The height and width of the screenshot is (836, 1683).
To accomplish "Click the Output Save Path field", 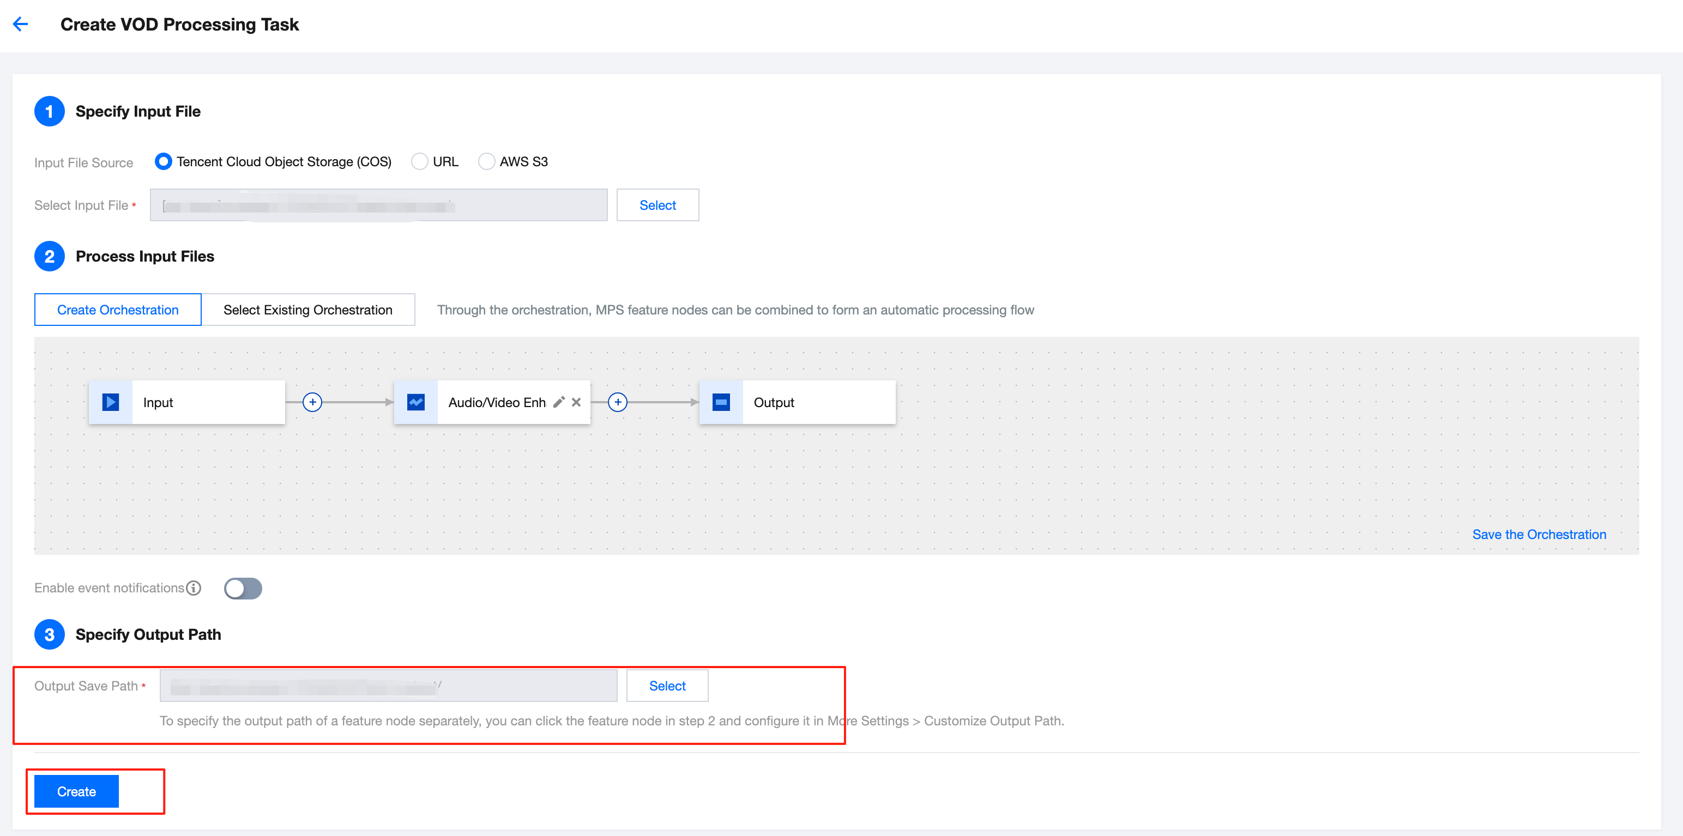I will pyautogui.click(x=388, y=686).
